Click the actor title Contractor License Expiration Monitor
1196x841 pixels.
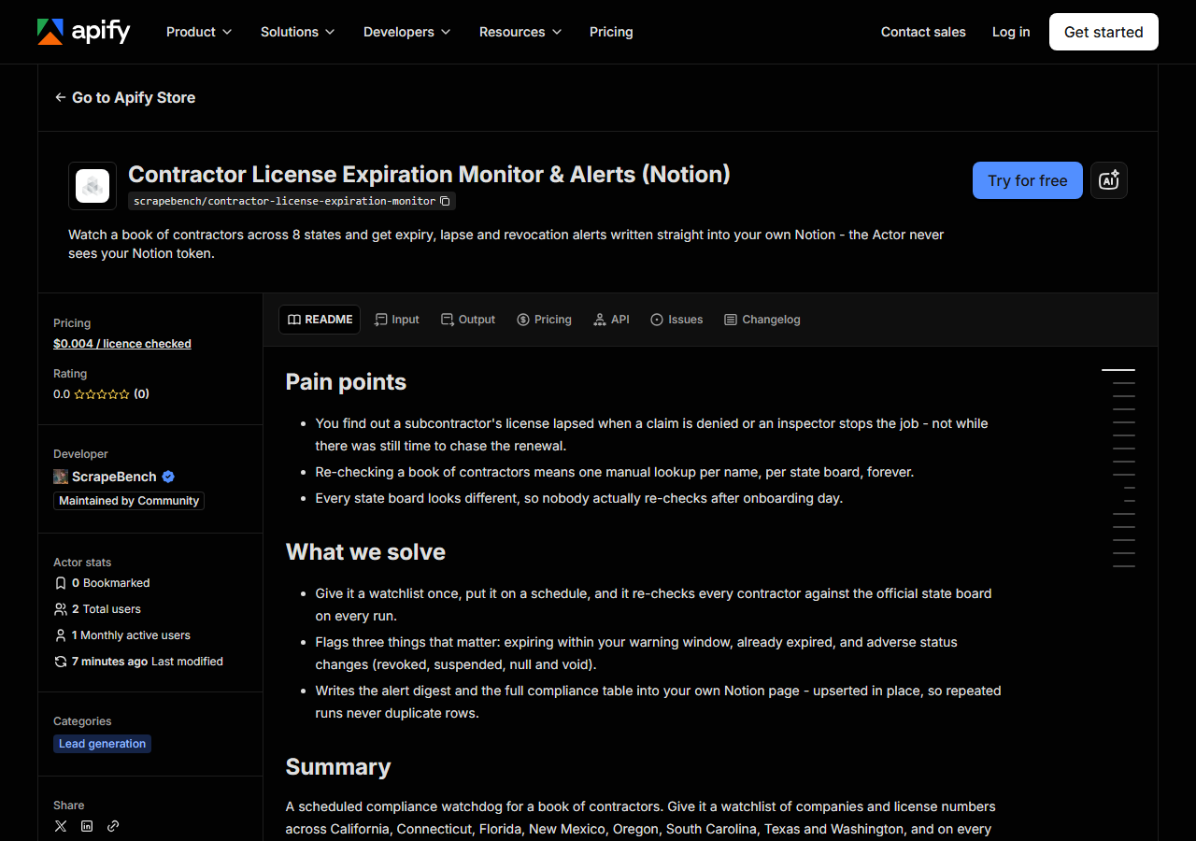(x=429, y=174)
